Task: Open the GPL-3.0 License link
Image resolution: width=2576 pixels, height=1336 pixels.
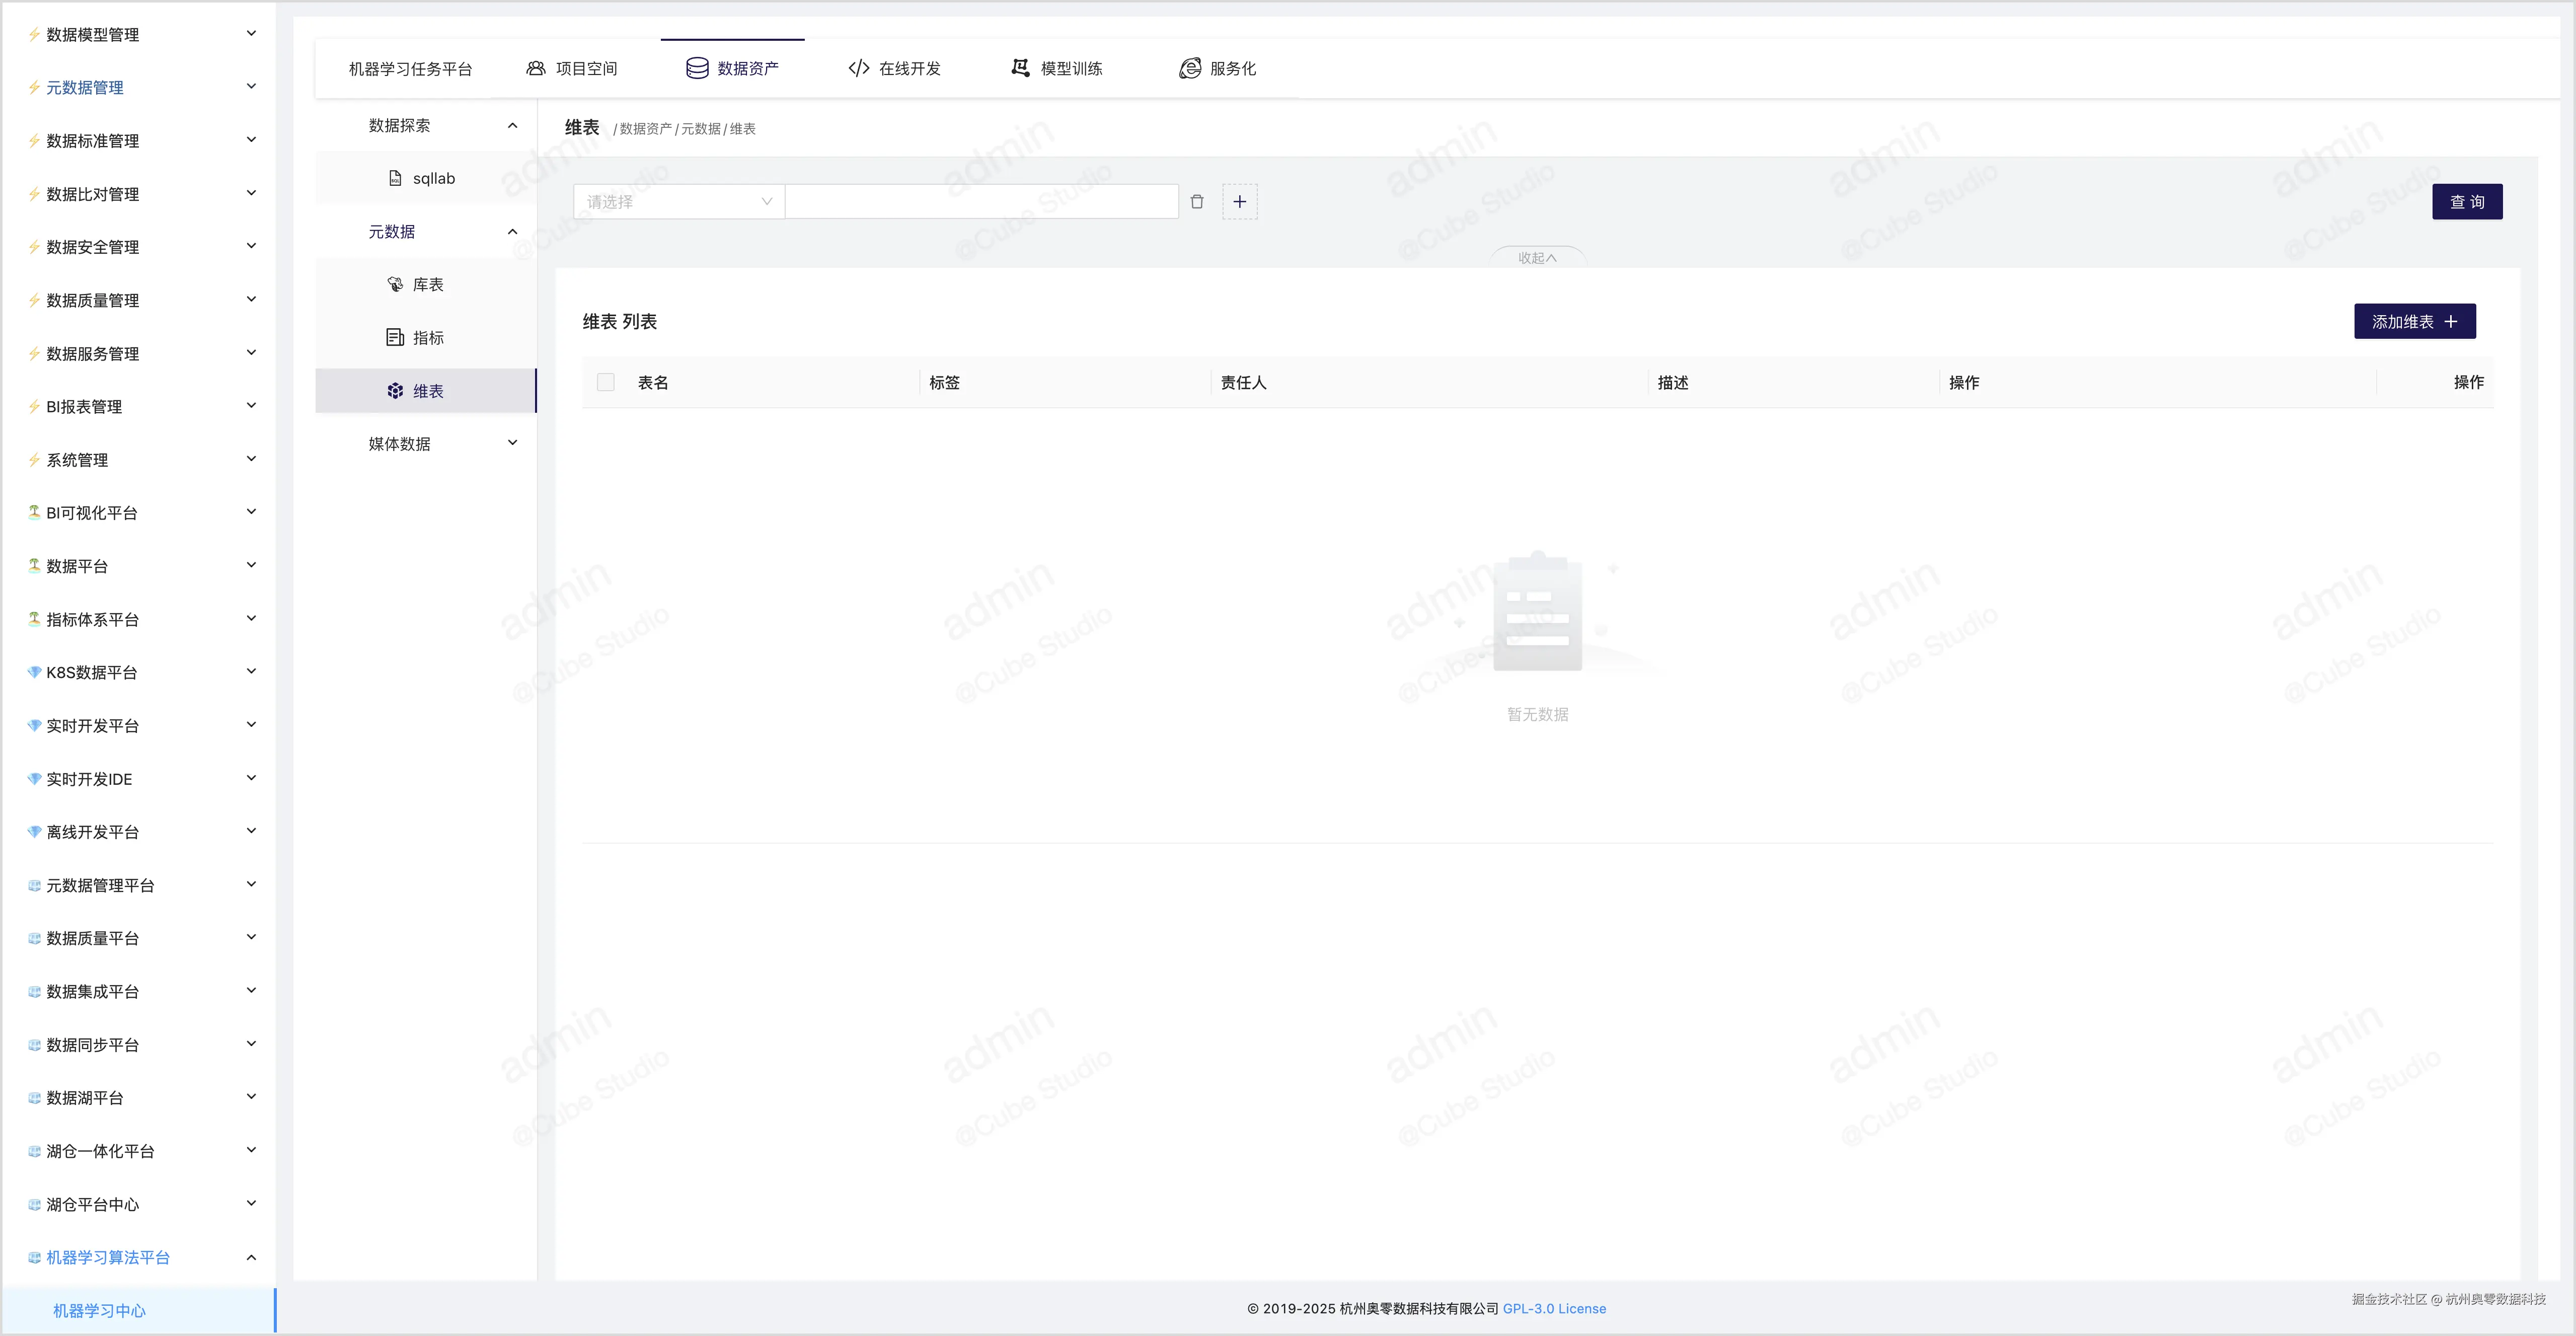Action: coord(1554,1308)
